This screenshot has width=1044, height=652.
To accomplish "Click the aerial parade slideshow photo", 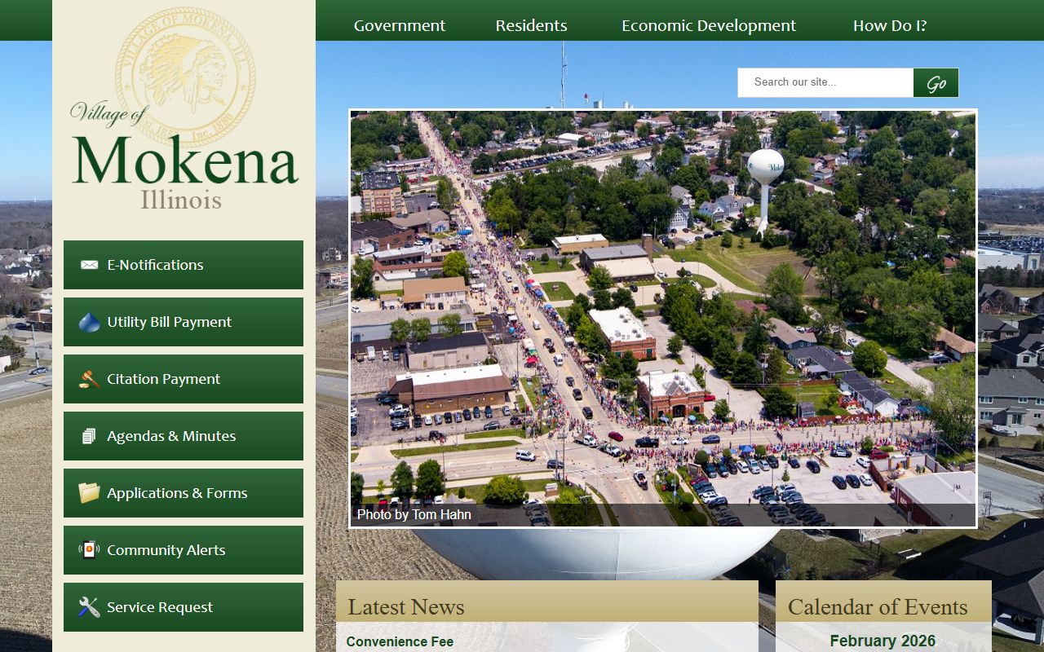I will pyautogui.click(x=663, y=319).
